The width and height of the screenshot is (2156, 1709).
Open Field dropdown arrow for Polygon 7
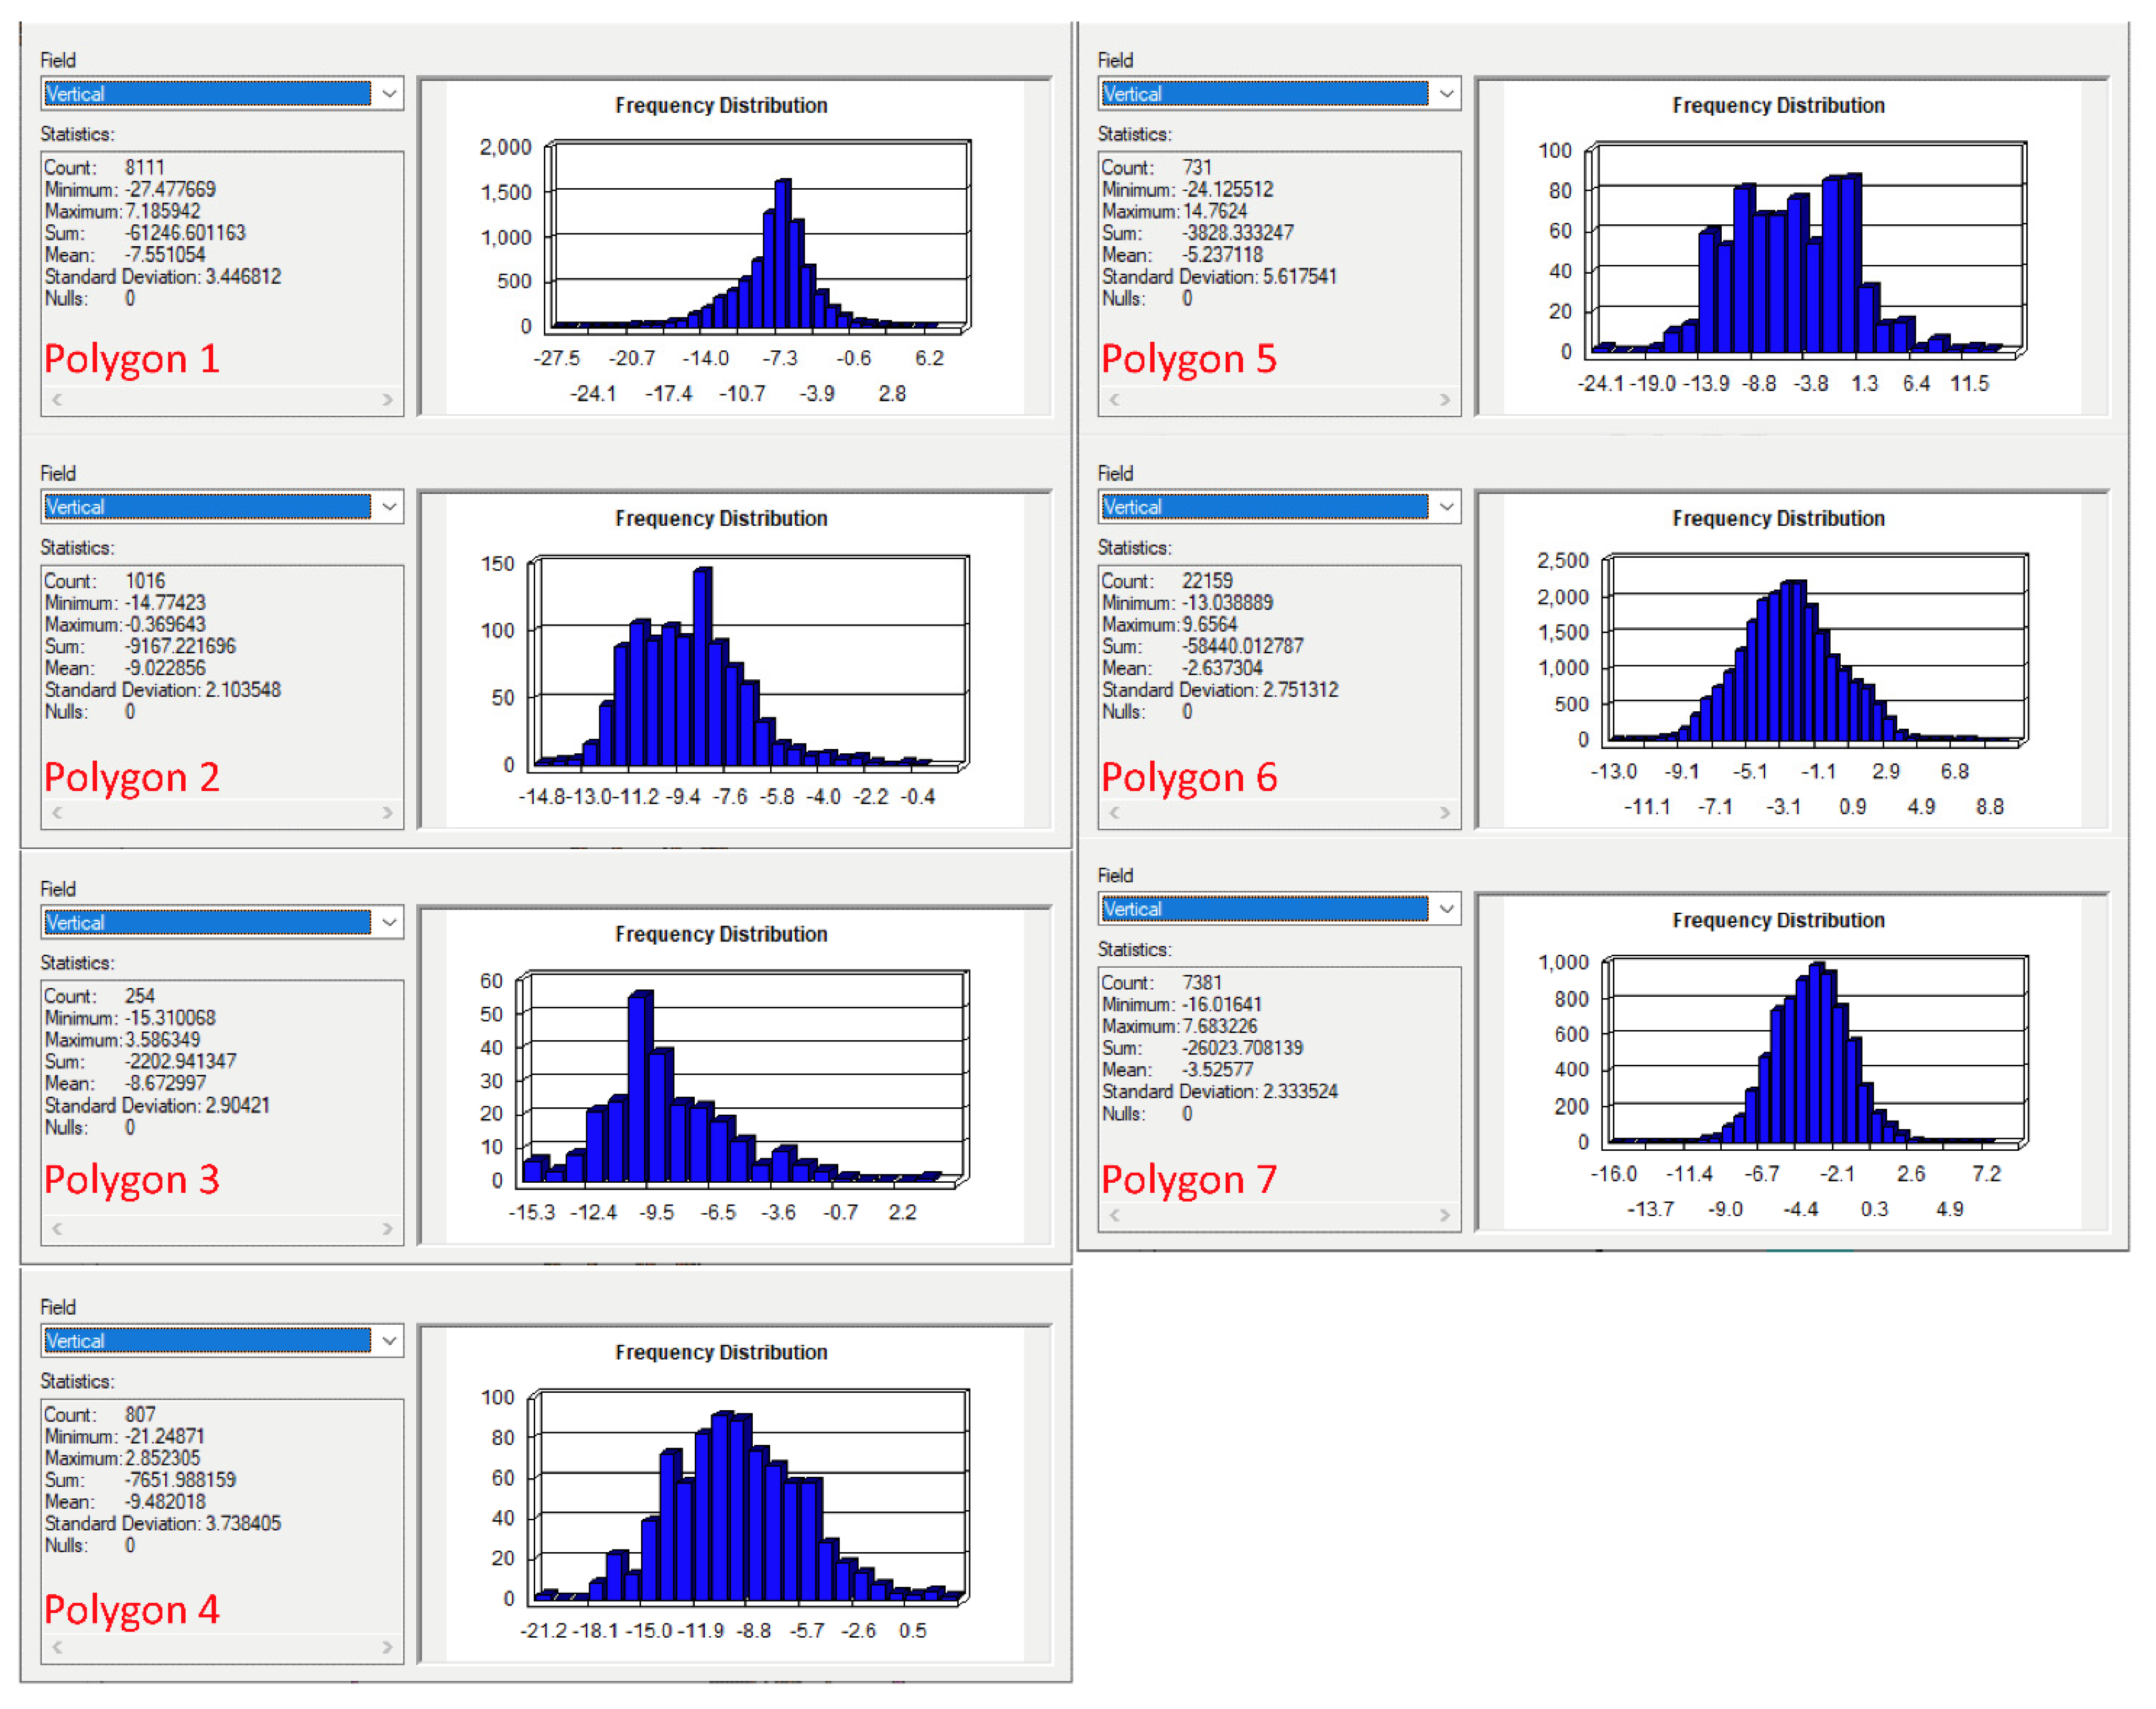click(x=1446, y=909)
